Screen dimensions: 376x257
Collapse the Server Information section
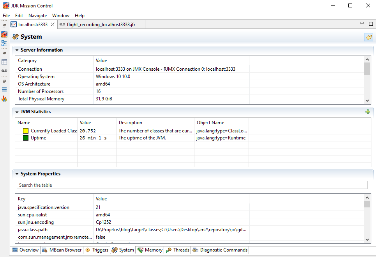pos(17,50)
